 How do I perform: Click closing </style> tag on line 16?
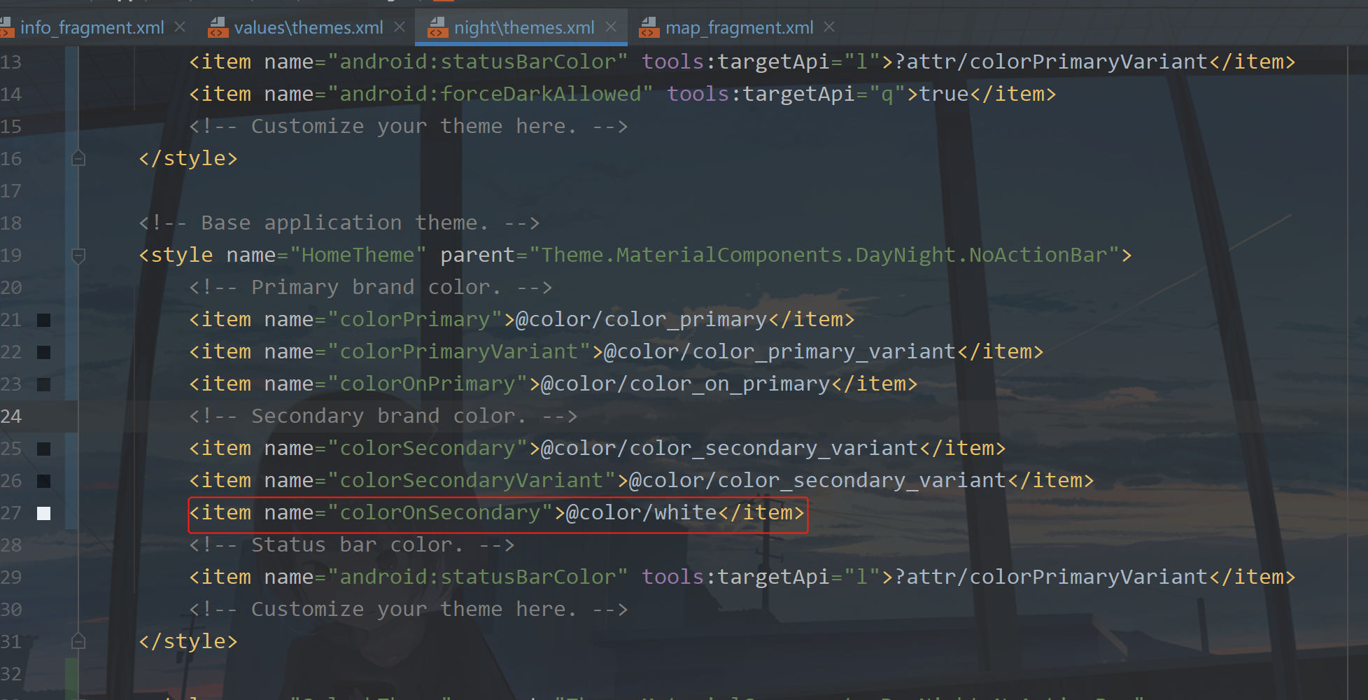(188, 159)
